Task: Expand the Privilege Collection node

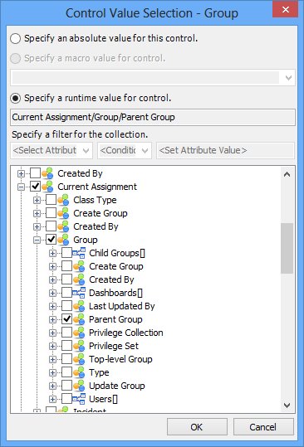Action: point(52,333)
